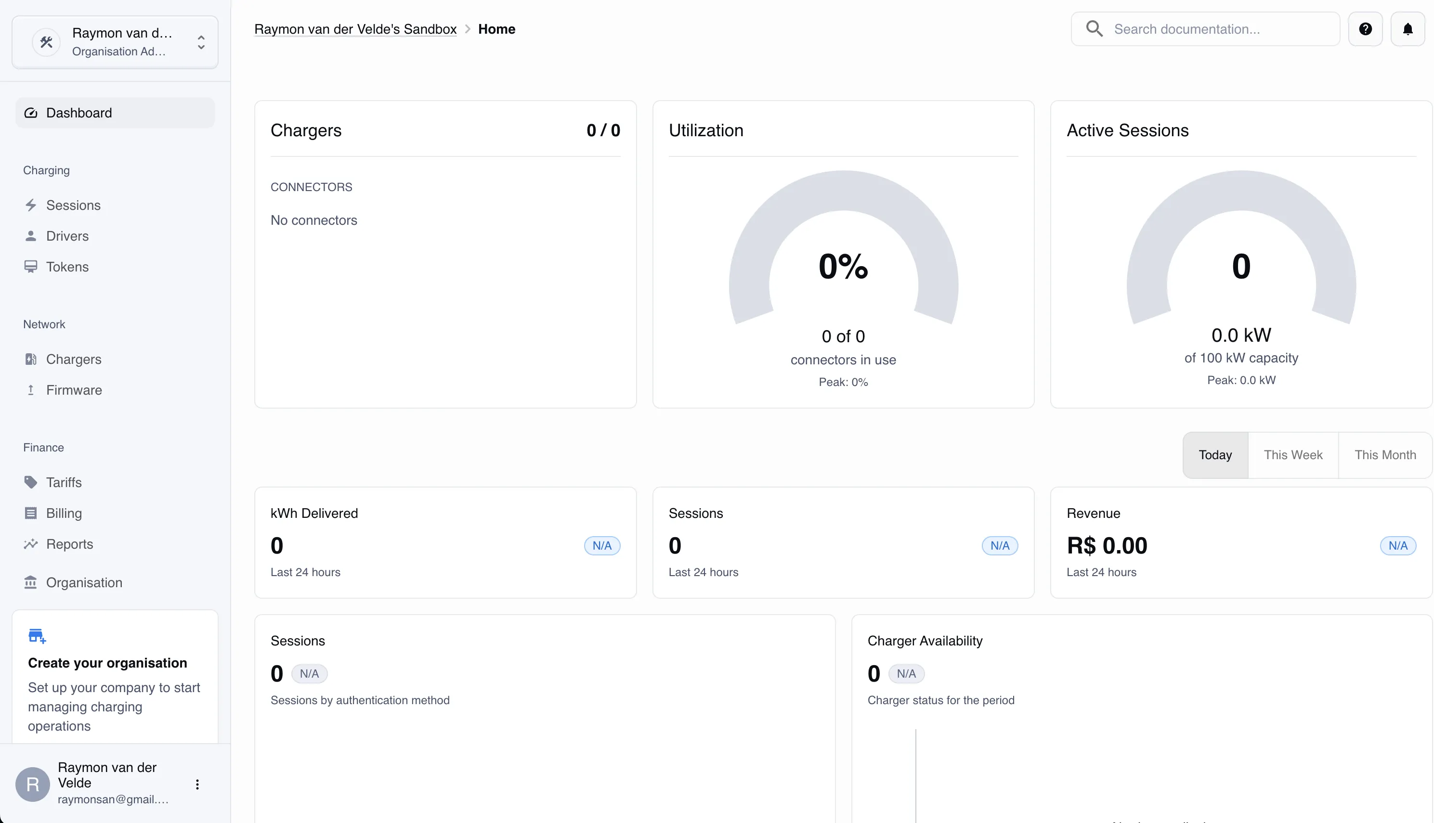The image size is (1434, 823).
Task: Click the Reports chart icon
Action: click(30, 544)
